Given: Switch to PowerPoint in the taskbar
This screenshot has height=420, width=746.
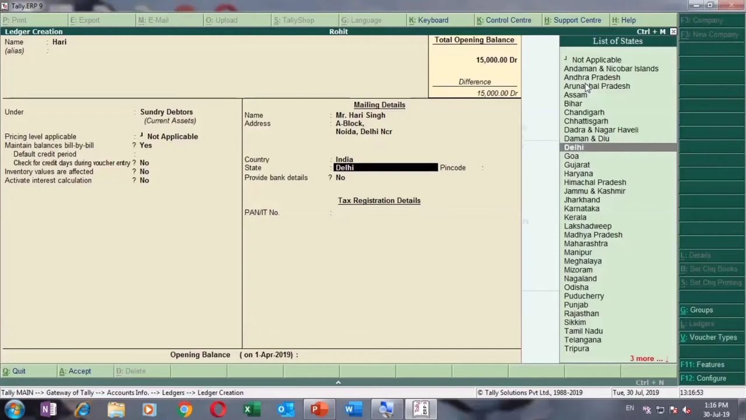Looking at the screenshot, I should (319, 409).
